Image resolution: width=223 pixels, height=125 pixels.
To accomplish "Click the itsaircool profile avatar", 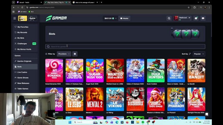I will click(176, 18).
